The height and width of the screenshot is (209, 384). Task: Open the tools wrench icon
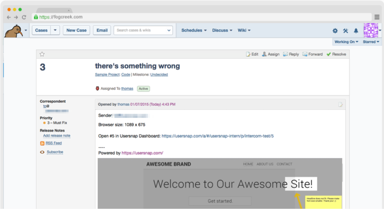(x=345, y=30)
